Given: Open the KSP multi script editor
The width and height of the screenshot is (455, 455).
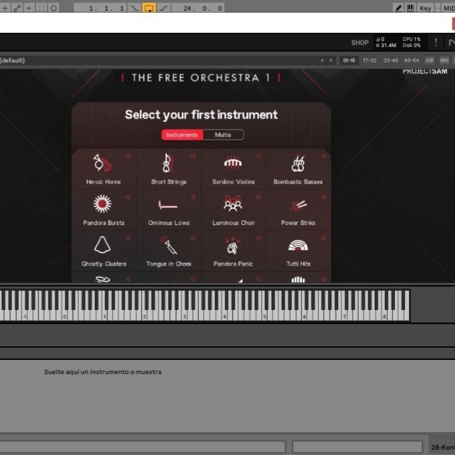Looking at the screenshot, I should 429,61.
